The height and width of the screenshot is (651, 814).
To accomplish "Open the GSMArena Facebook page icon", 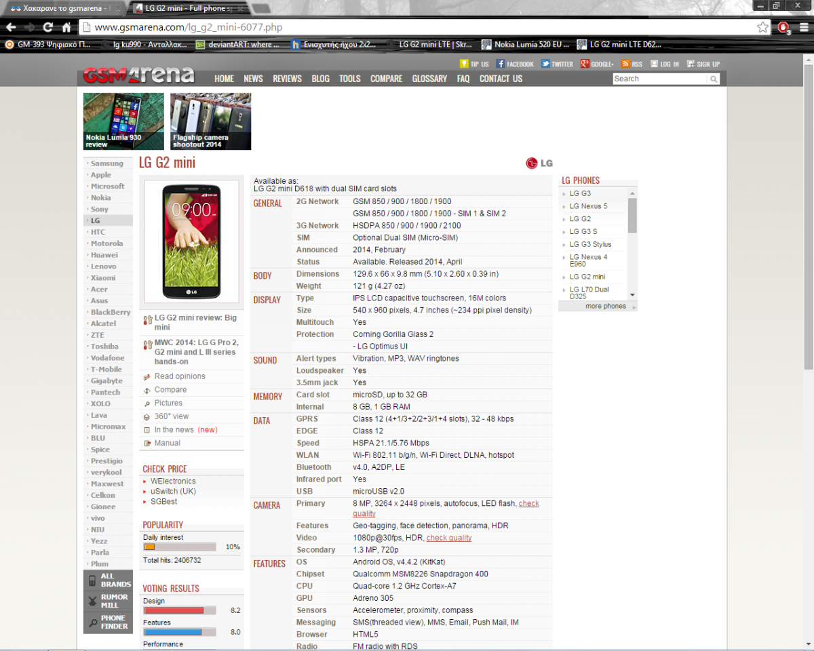I will [x=500, y=64].
